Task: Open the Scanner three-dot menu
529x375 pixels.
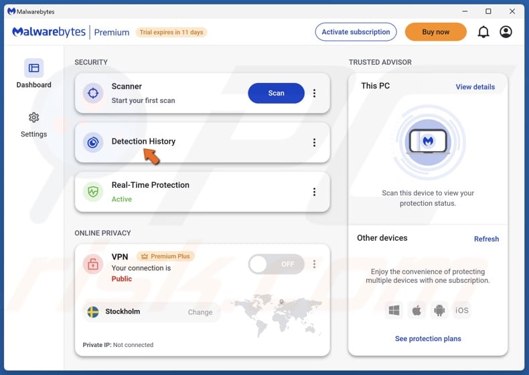Action: pyautogui.click(x=314, y=93)
